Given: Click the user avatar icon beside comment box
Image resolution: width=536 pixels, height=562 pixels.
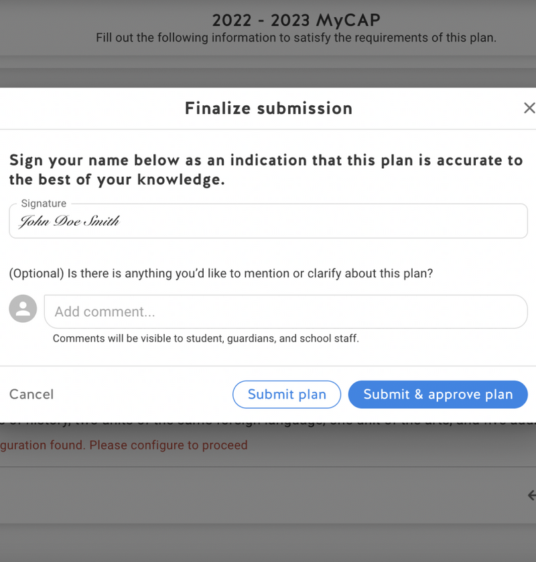Looking at the screenshot, I should coord(23,309).
